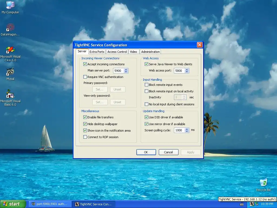
Task: Toggle Use D3D driver if available
Action: pyautogui.click(x=146, y=117)
